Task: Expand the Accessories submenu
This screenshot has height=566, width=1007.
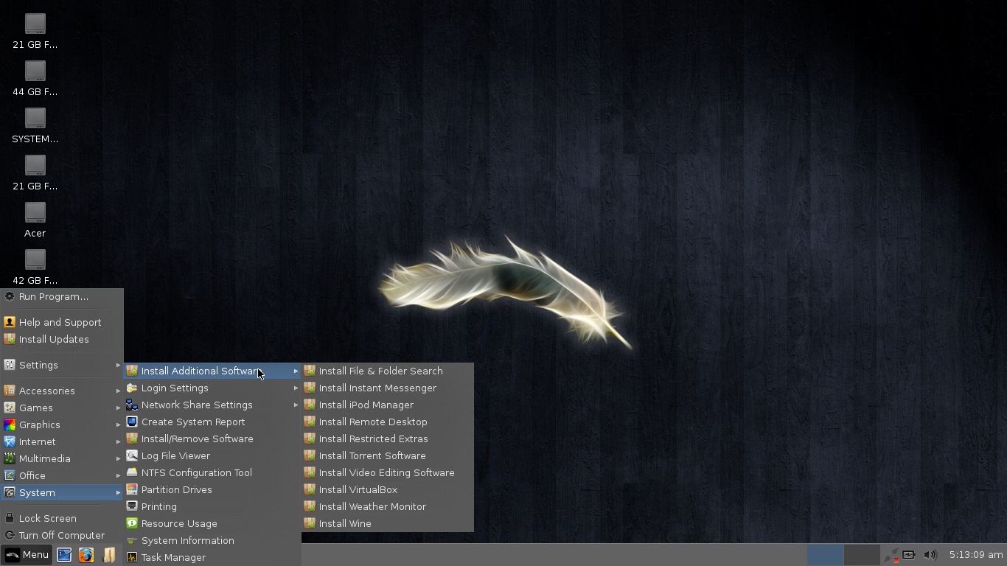Action: [61, 391]
